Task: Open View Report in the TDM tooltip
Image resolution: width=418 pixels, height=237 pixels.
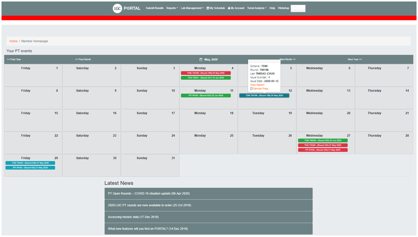Action: point(257,85)
